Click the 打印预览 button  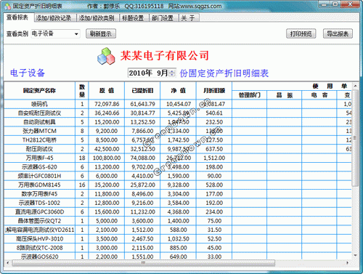click(301, 33)
